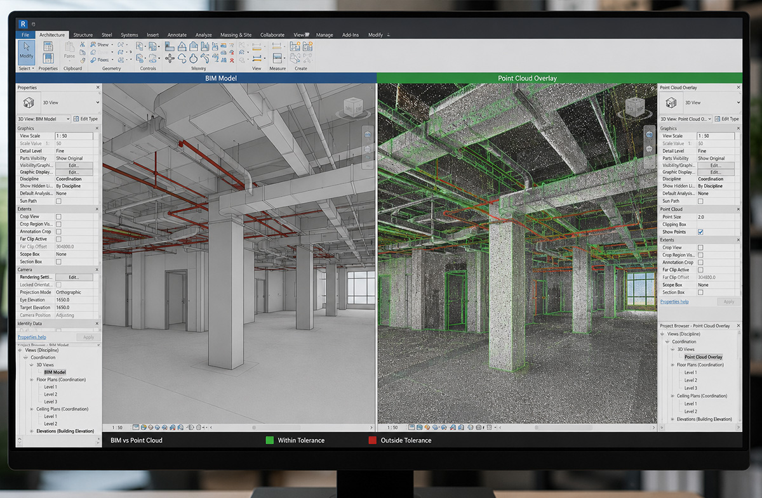Click 3D View house icon in left Properties
762x498 pixels.
pos(29,103)
